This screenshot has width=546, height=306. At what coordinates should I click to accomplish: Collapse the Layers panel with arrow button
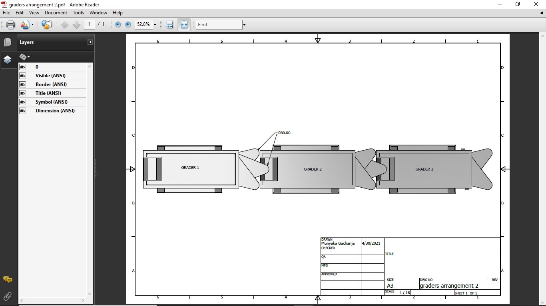[x=90, y=42]
